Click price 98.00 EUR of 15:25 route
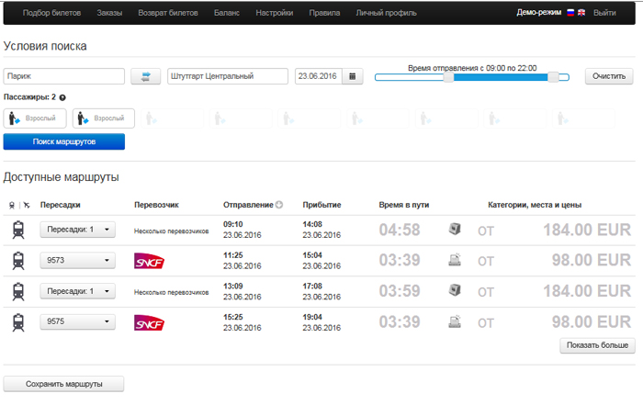The image size is (643, 405). click(x=591, y=322)
